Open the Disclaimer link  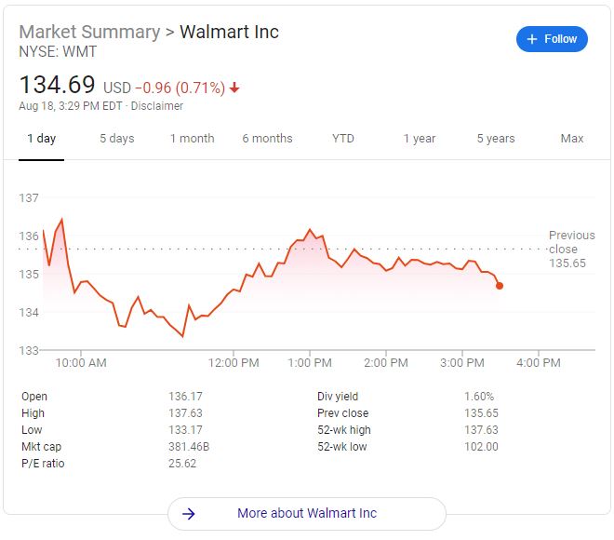[157, 106]
